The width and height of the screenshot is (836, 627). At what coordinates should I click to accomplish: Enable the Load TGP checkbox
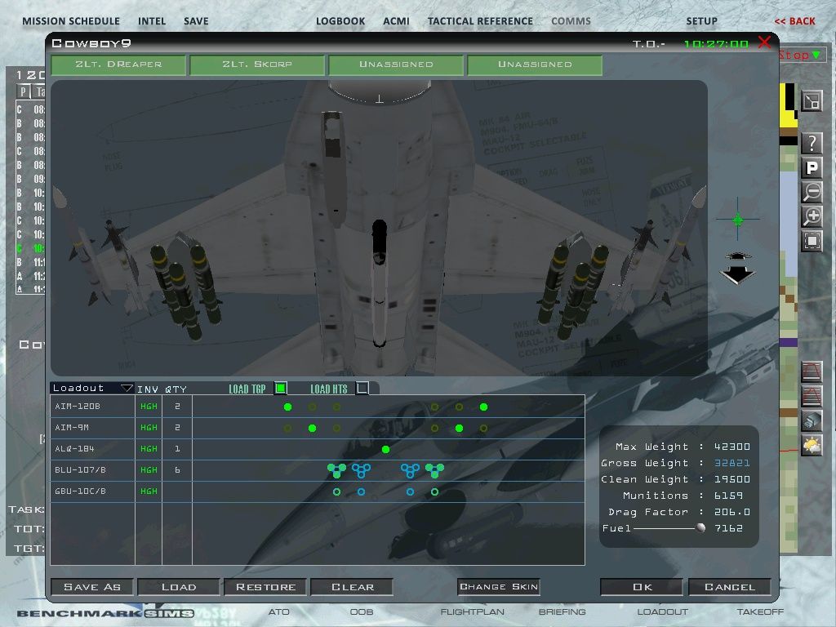pos(281,388)
